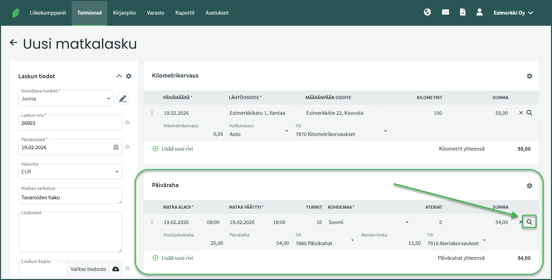Switch to the Raportit menu
Viewport: 552px width, 280px height.
coord(185,13)
